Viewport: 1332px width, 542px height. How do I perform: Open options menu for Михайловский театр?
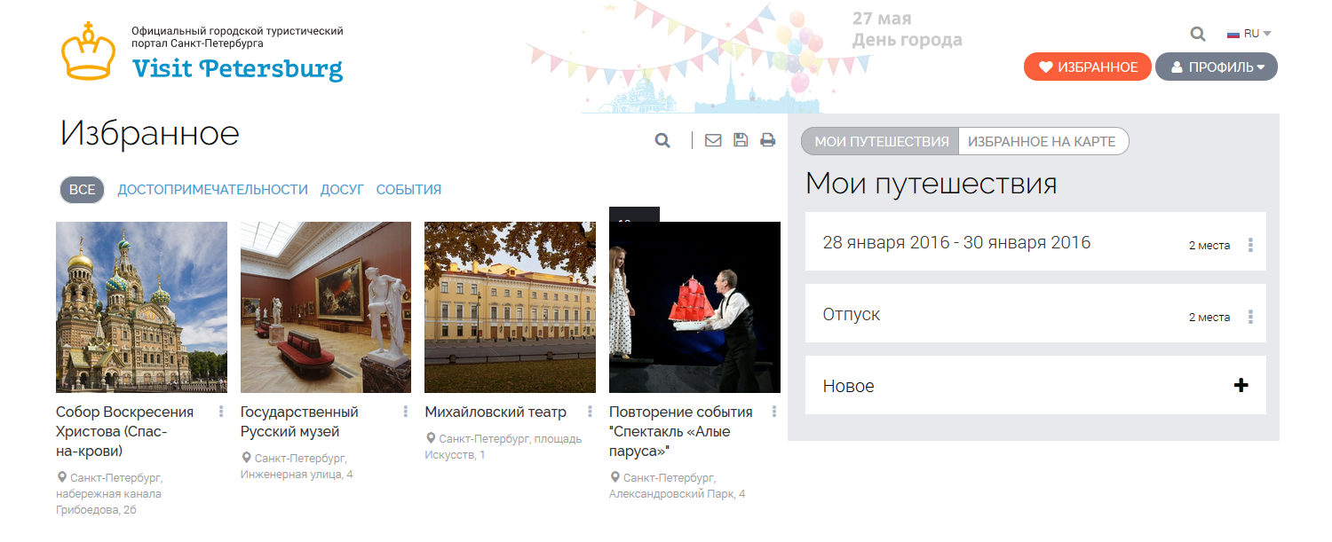[x=590, y=412]
